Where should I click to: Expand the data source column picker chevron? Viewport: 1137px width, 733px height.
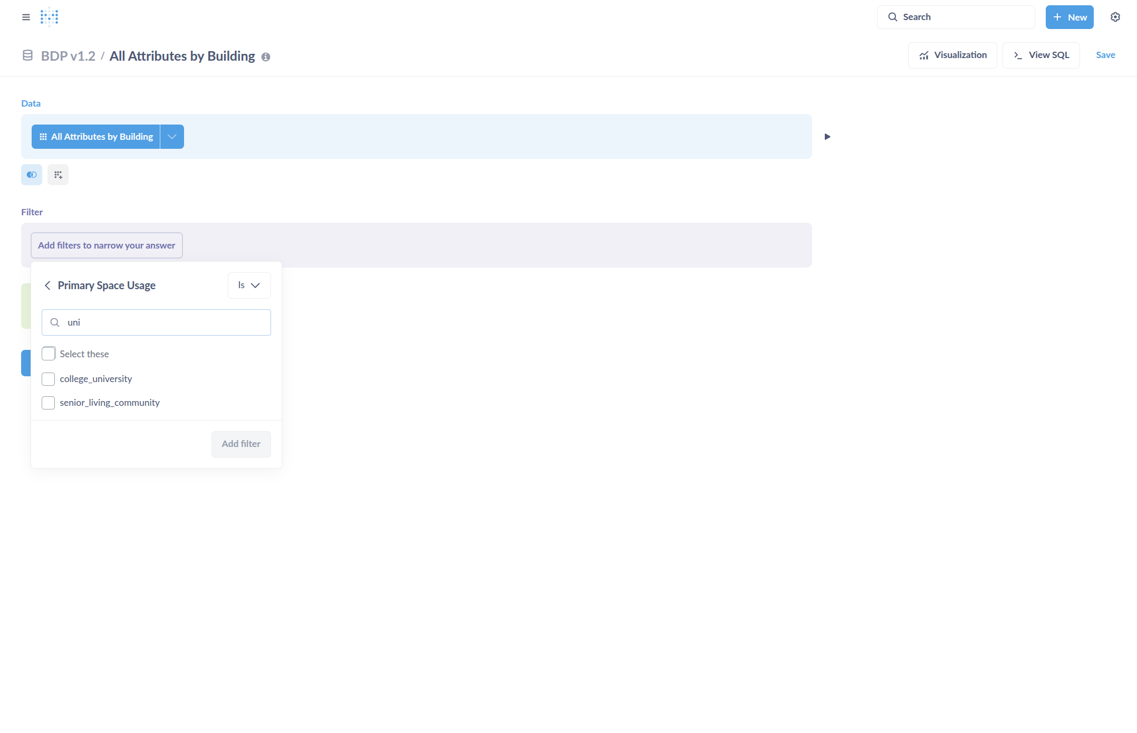pyautogui.click(x=172, y=137)
